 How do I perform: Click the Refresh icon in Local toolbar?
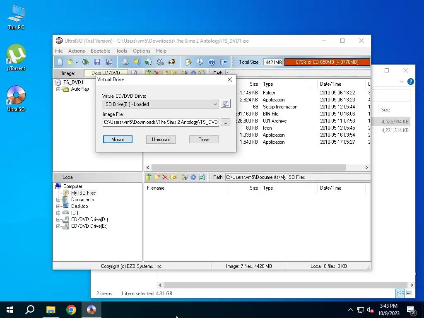[x=202, y=177]
